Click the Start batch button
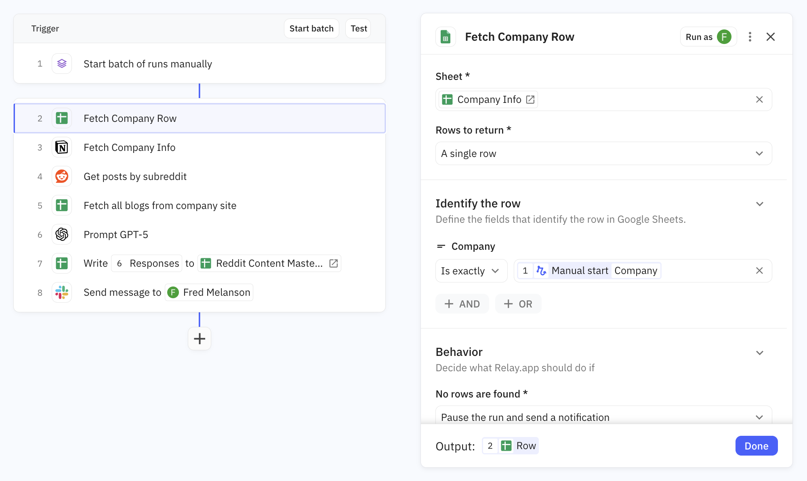This screenshot has height=481, width=807. [311, 29]
